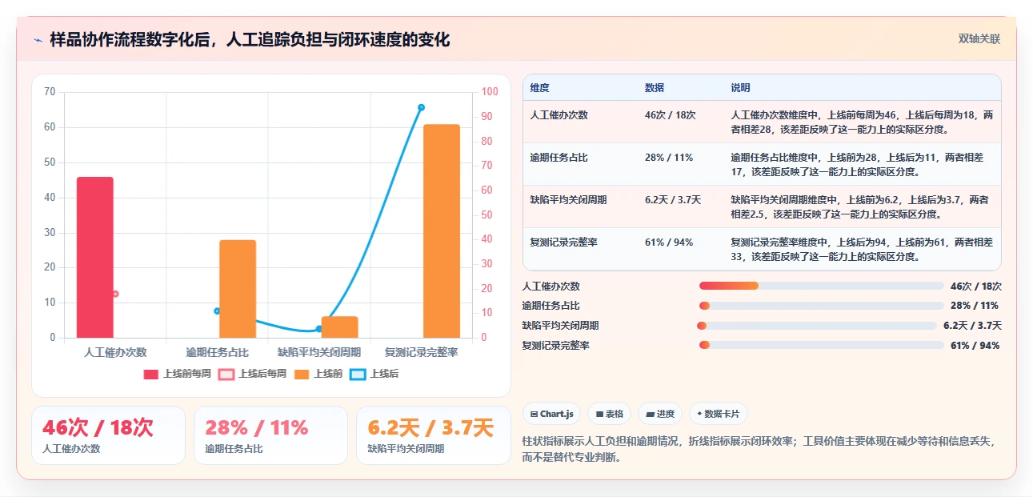This screenshot has height=497, width=1033.
Task: Click the 61% / 94% value beside progress bar
Action: pyautogui.click(x=975, y=346)
